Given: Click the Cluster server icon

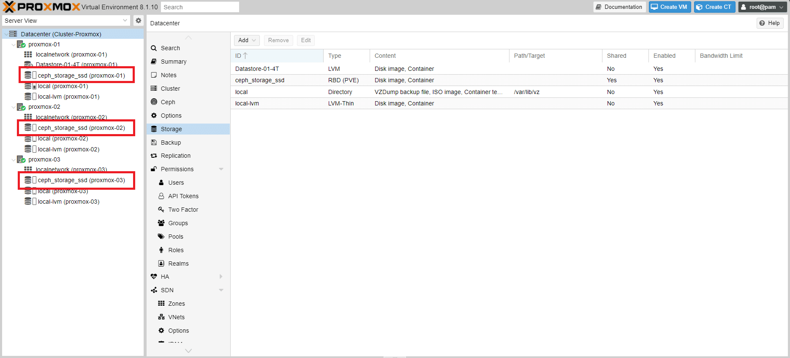Looking at the screenshot, I should point(154,89).
